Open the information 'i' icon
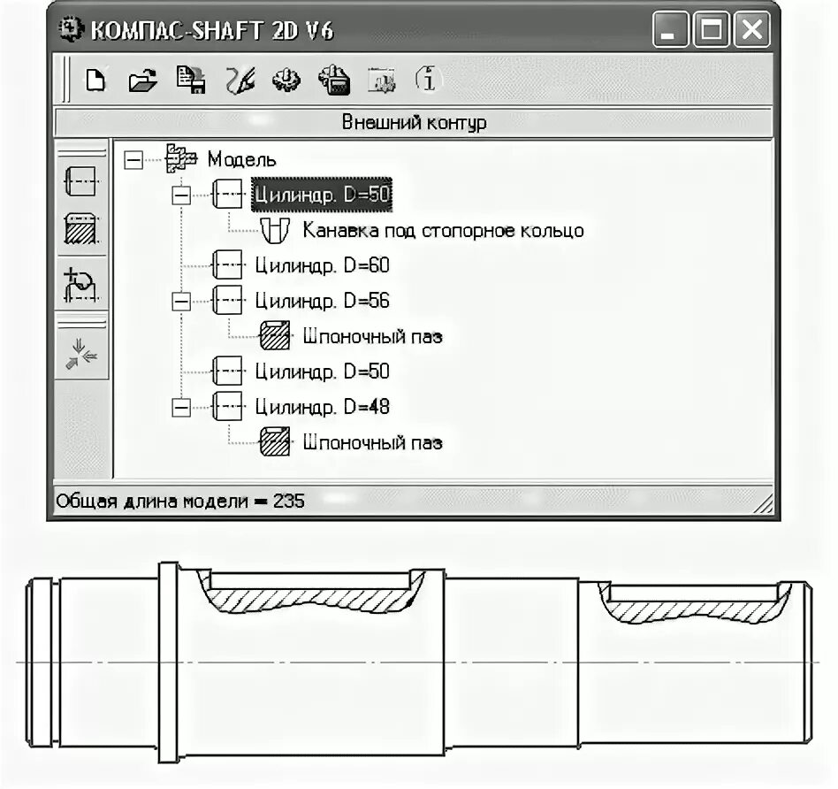The width and height of the screenshot is (838, 789). tap(427, 80)
